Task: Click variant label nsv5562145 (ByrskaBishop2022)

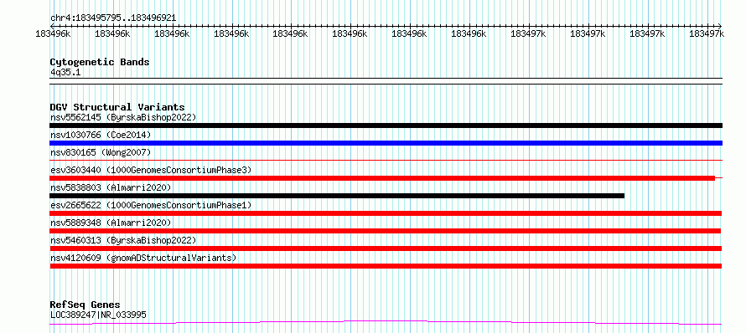Action: click(x=123, y=117)
